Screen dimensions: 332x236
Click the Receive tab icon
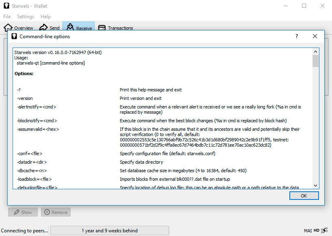70,27
